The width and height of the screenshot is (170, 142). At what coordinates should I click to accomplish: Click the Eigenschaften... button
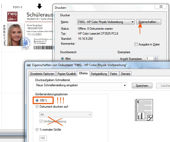click(x=149, y=22)
